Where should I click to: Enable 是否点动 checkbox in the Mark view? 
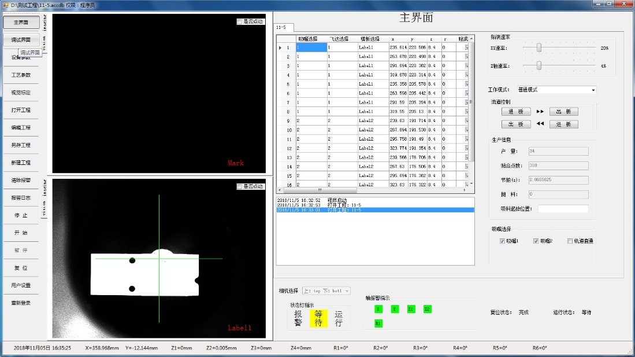240,22
